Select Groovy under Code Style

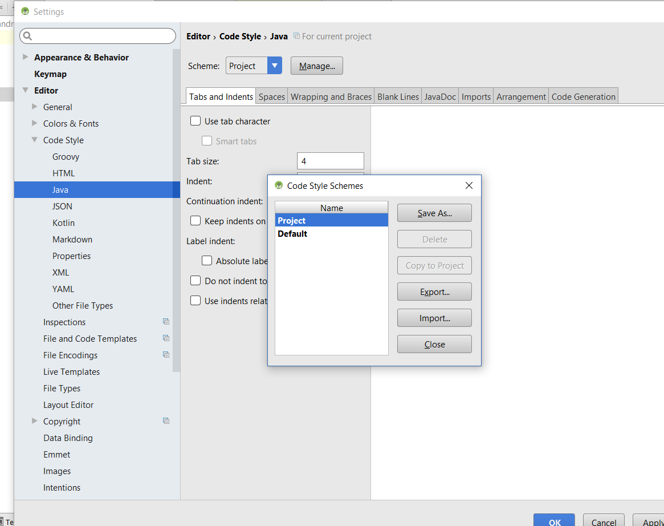coord(66,156)
